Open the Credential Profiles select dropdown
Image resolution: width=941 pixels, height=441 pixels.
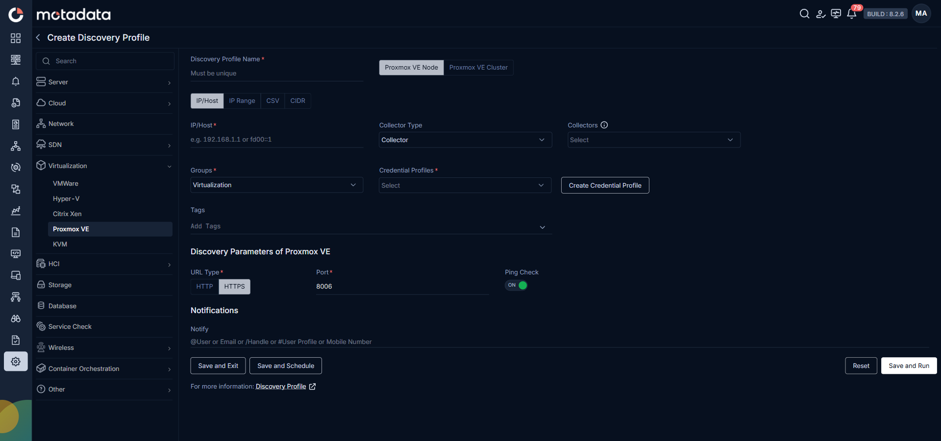coord(465,185)
